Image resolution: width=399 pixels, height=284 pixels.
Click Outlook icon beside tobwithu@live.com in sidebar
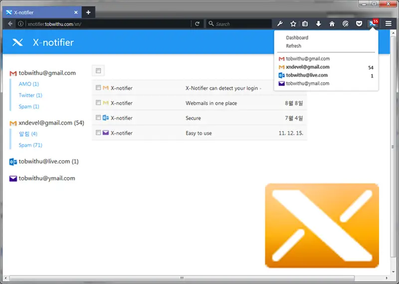(13, 162)
